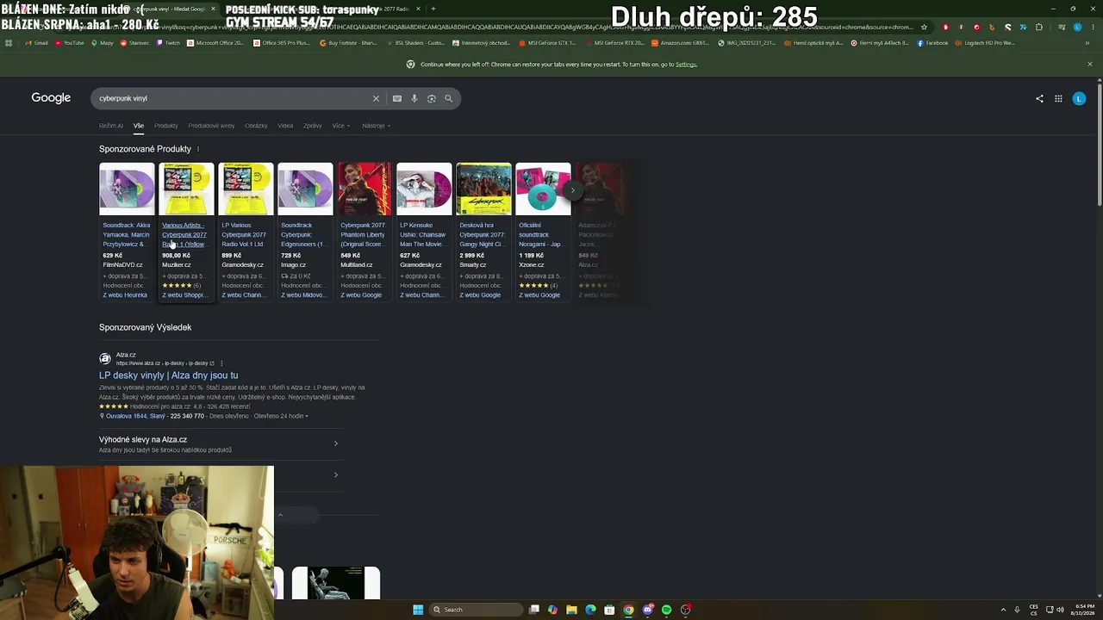Open Various Artists Cyberpunk 2077 Radio product link
The height and width of the screenshot is (620, 1103).
pyautogui.click(x=184, y=235)
